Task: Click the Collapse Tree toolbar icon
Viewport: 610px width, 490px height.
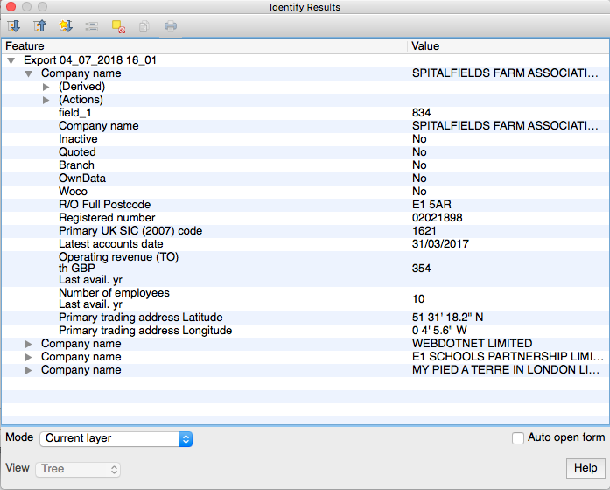Action: click(x=39, y=26)
